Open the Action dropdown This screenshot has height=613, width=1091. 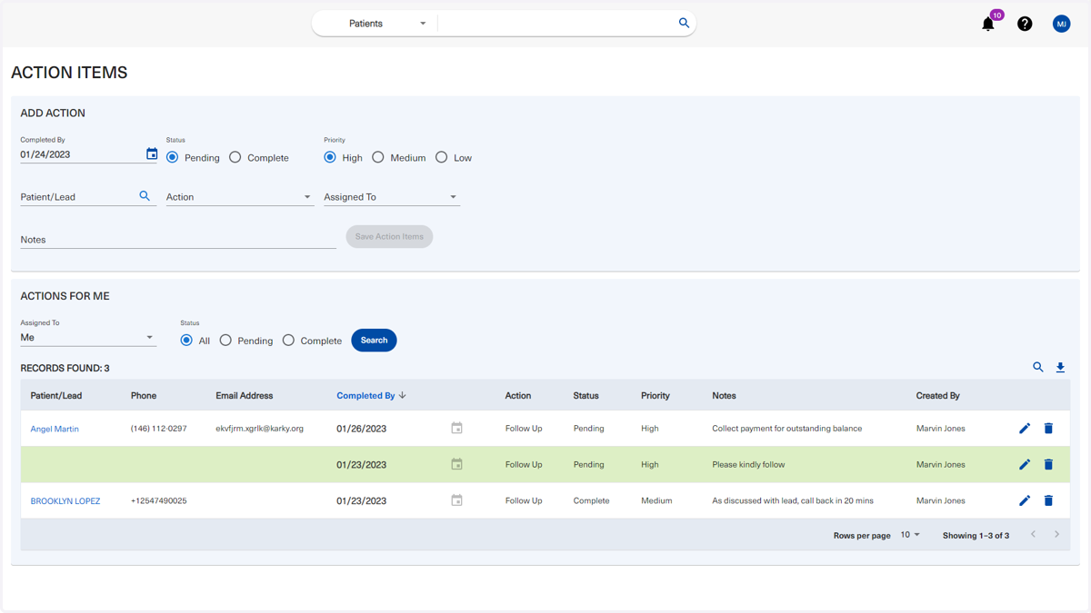click(240, 197)
